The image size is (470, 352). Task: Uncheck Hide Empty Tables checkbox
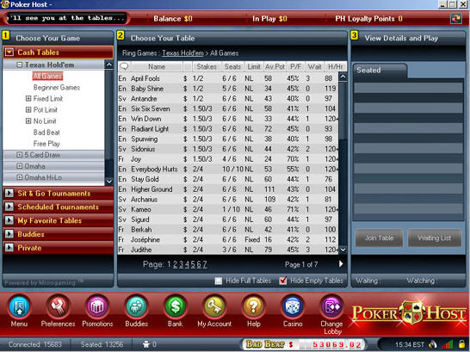[x=282, y=281]
